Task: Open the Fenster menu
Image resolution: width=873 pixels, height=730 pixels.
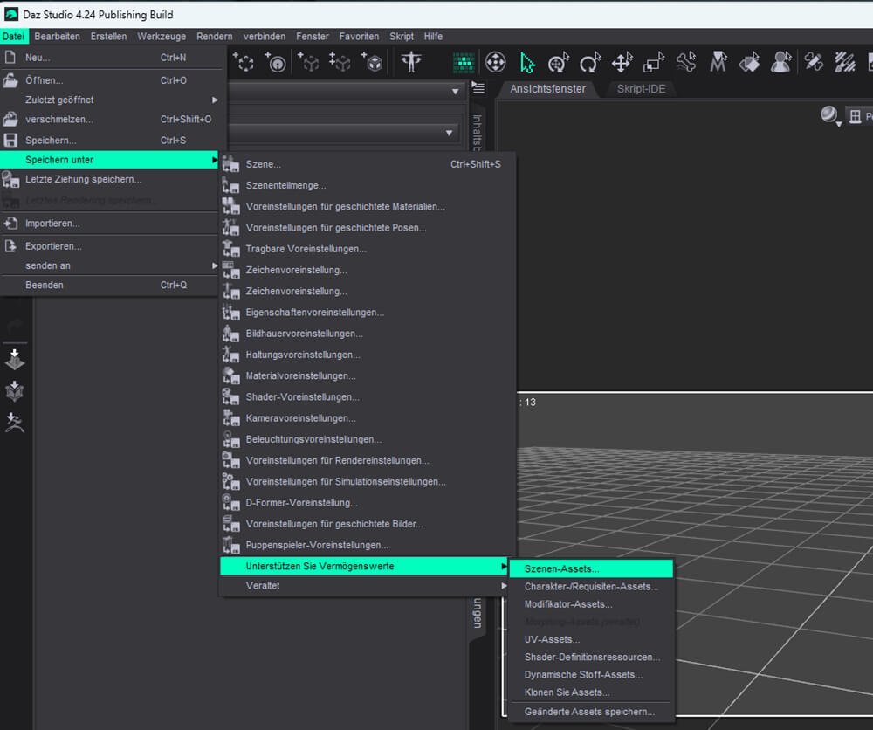Action: (x=313, y=36)
